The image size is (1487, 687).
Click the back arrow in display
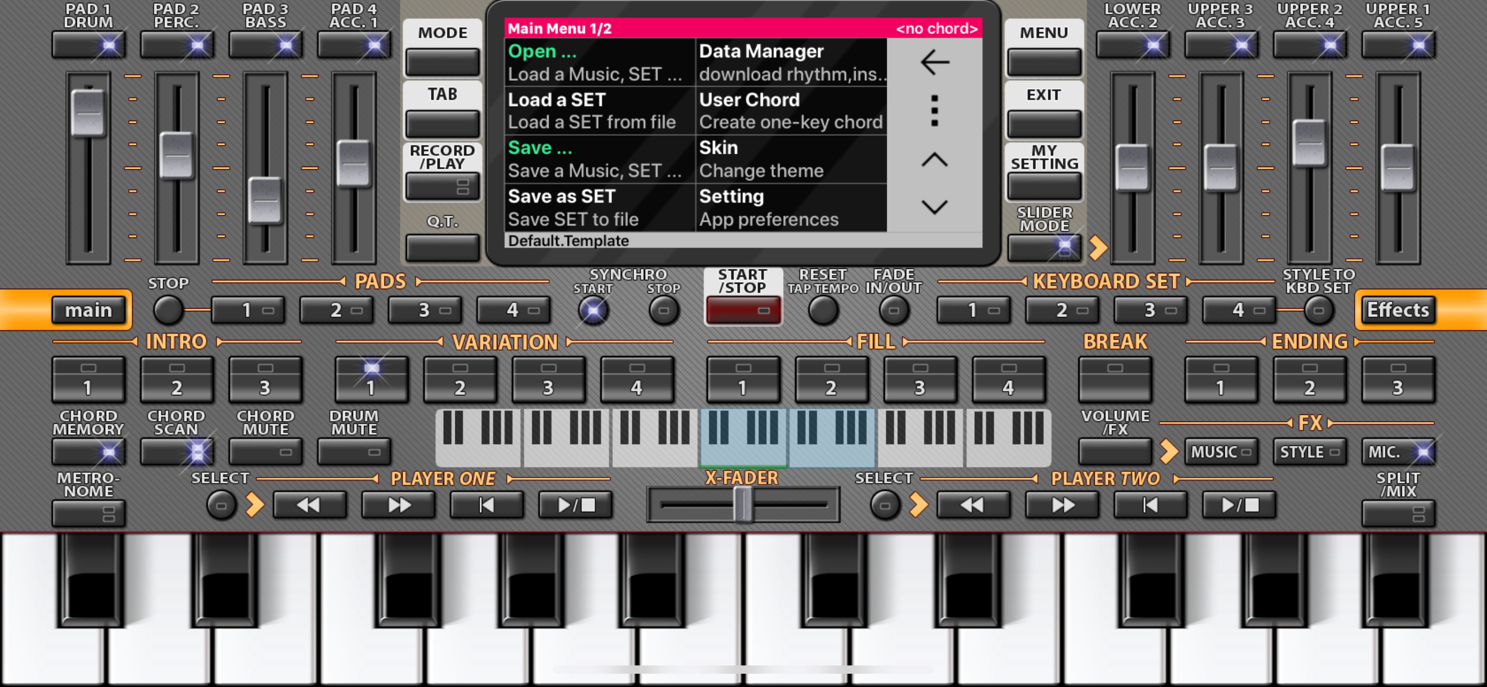pos(934,63)
